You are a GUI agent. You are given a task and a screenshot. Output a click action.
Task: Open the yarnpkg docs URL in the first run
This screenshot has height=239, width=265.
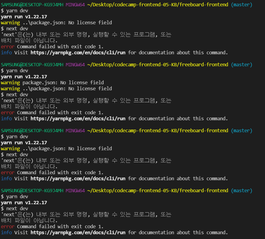click(x=78, y=52)
